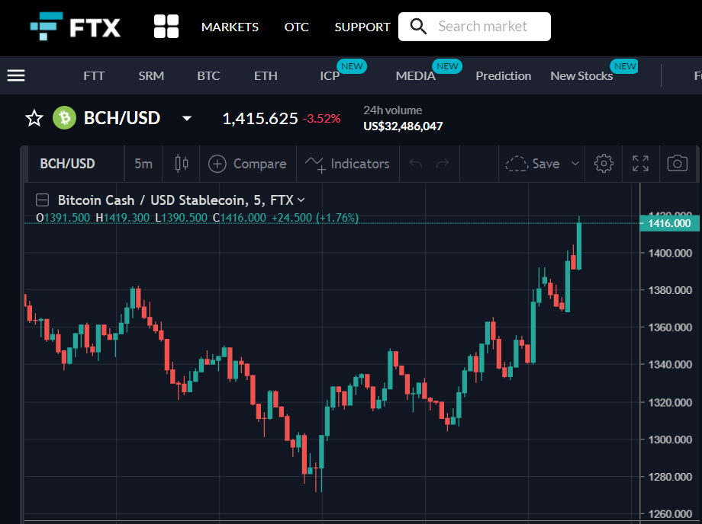The image size is (702, 524).
Task: Open the candlestick chart style icon
Action: tap(182, 164)
